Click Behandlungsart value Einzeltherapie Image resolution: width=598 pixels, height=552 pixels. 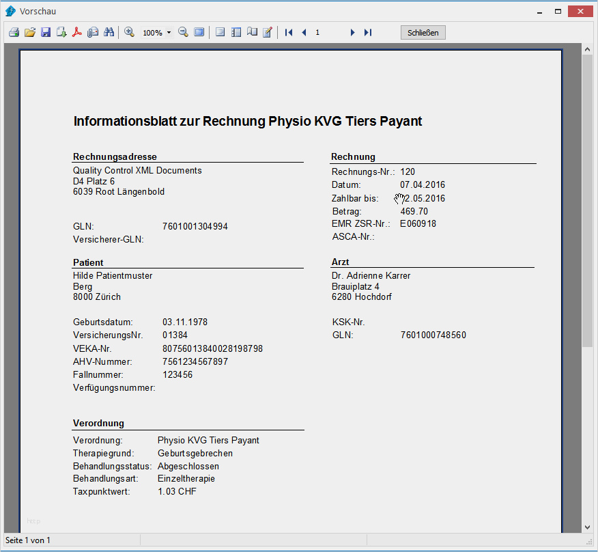[186, 479]
